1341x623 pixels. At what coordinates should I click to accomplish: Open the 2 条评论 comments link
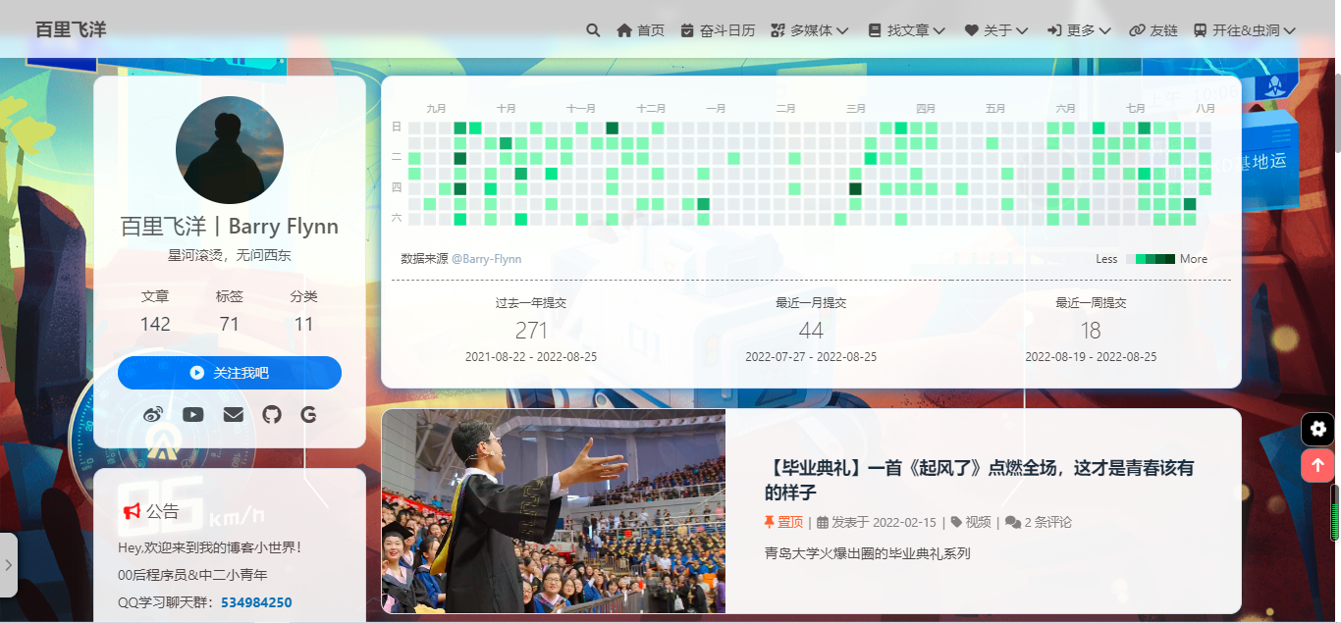[1039, 522]
